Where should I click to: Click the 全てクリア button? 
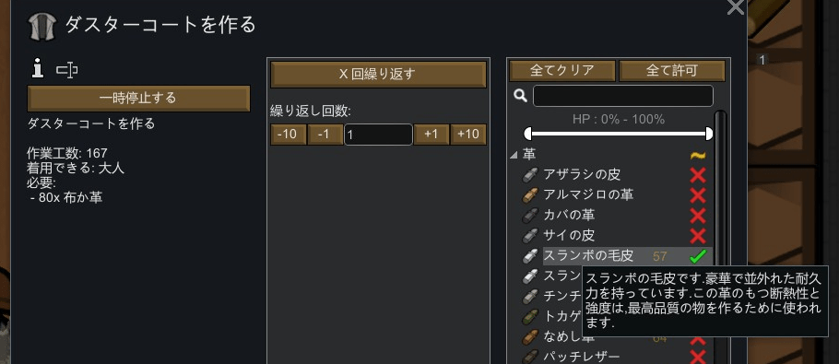pyautogui.click(x=561, y=71)
